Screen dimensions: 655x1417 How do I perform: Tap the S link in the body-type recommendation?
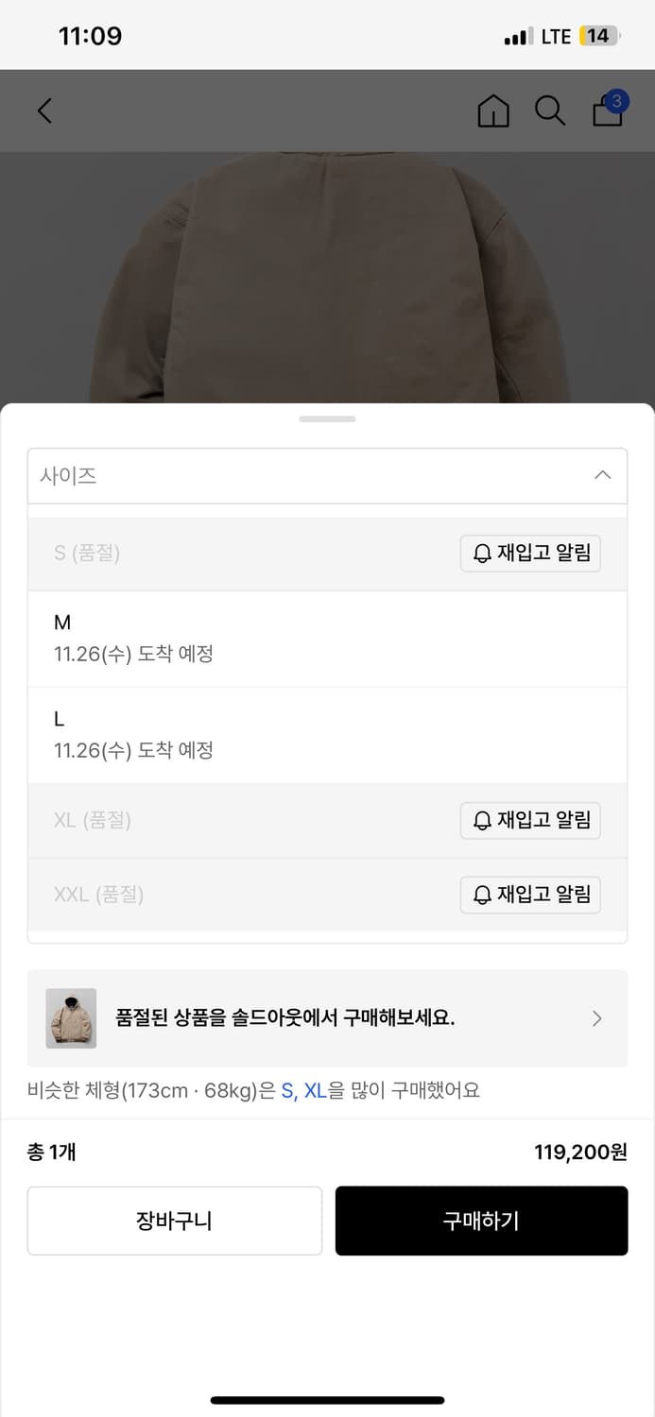(286, 1090)
